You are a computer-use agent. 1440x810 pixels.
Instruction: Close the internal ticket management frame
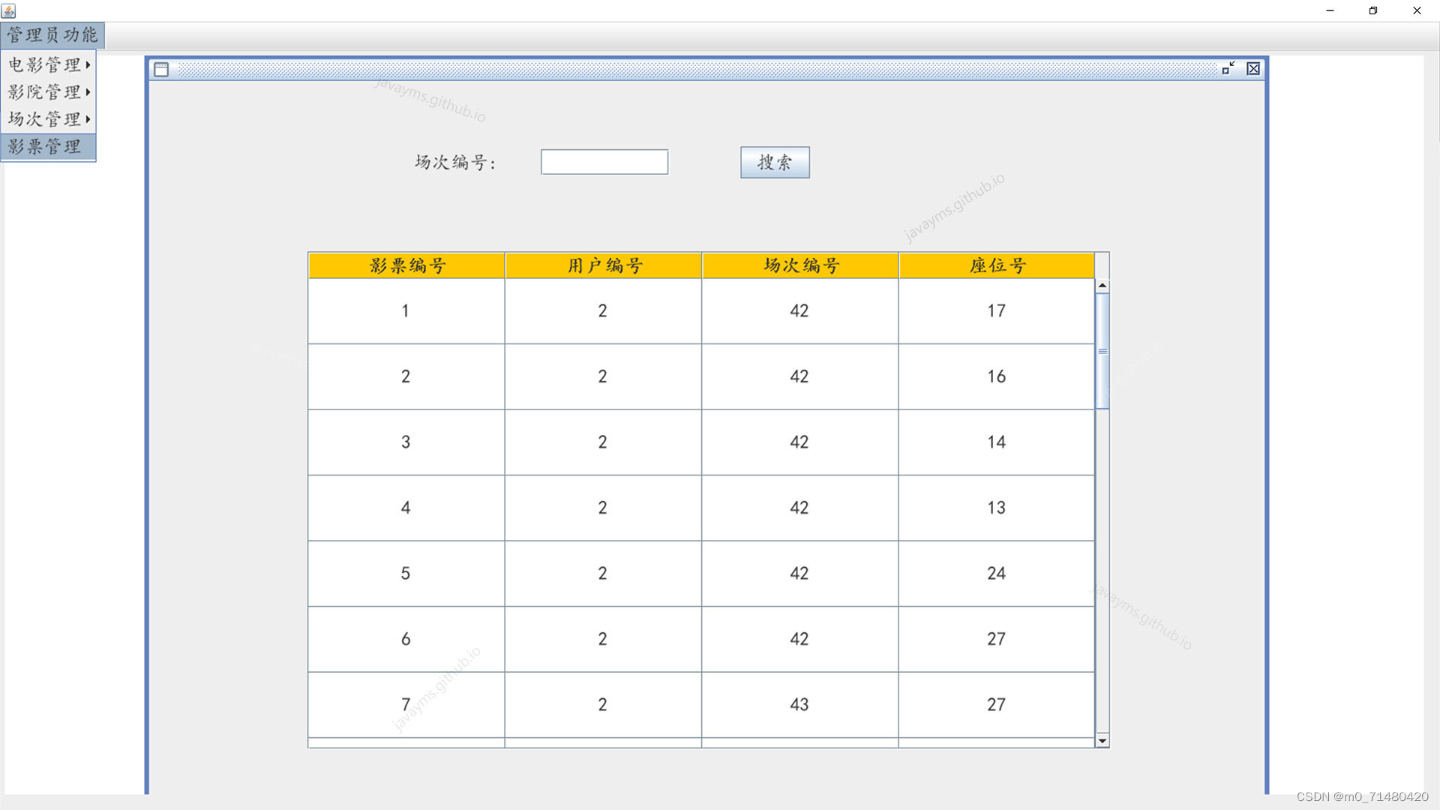[1253, 68]
